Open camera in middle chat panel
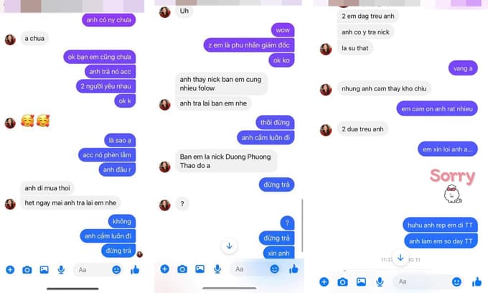488x293 pixels. pyautogui.click(x=182, y=269)
